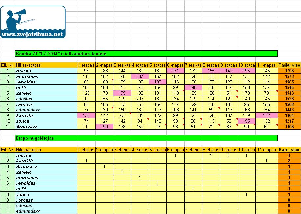Select renaldas' pink 182 cell in stage 5

[158, 82]
